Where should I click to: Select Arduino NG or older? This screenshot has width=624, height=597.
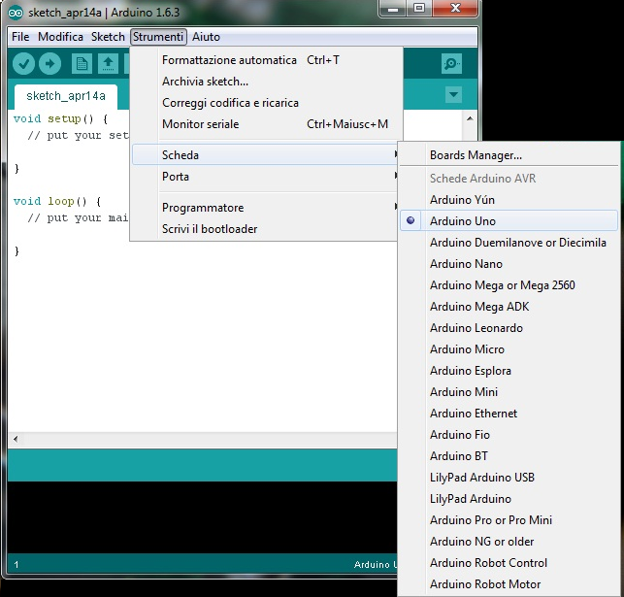click(x=509, y=542)
